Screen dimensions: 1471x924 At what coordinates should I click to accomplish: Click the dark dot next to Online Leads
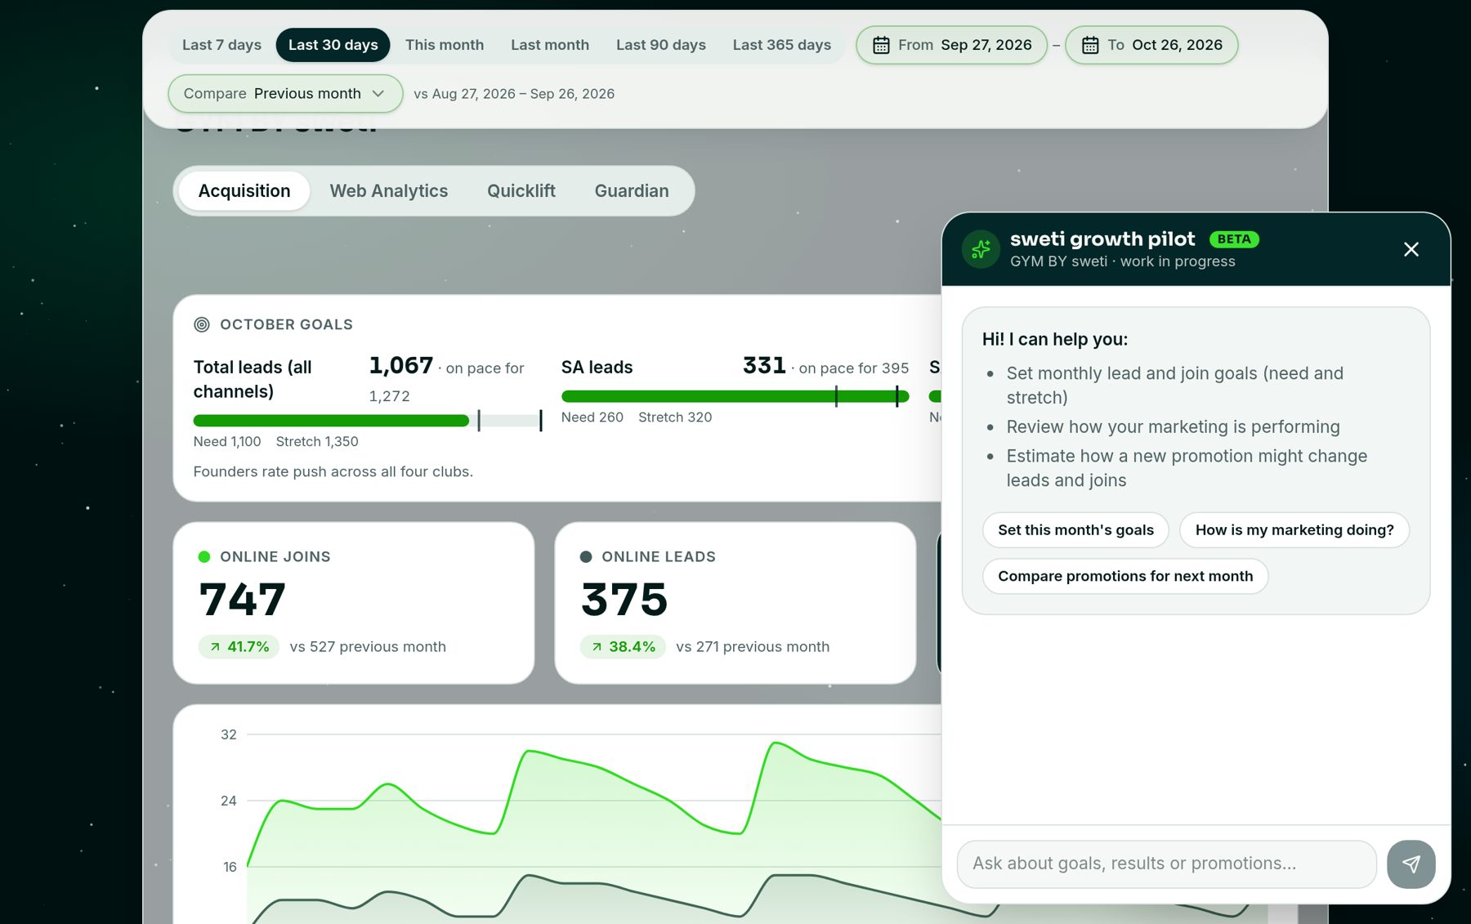[x=585, y=556]
